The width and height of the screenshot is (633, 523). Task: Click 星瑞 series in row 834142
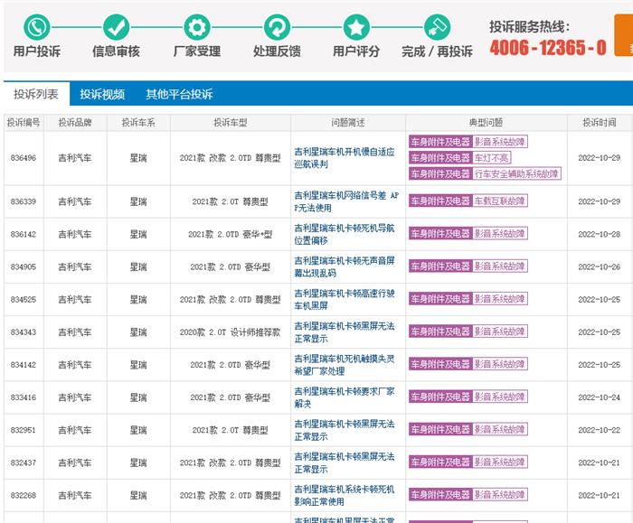point(138,365)
